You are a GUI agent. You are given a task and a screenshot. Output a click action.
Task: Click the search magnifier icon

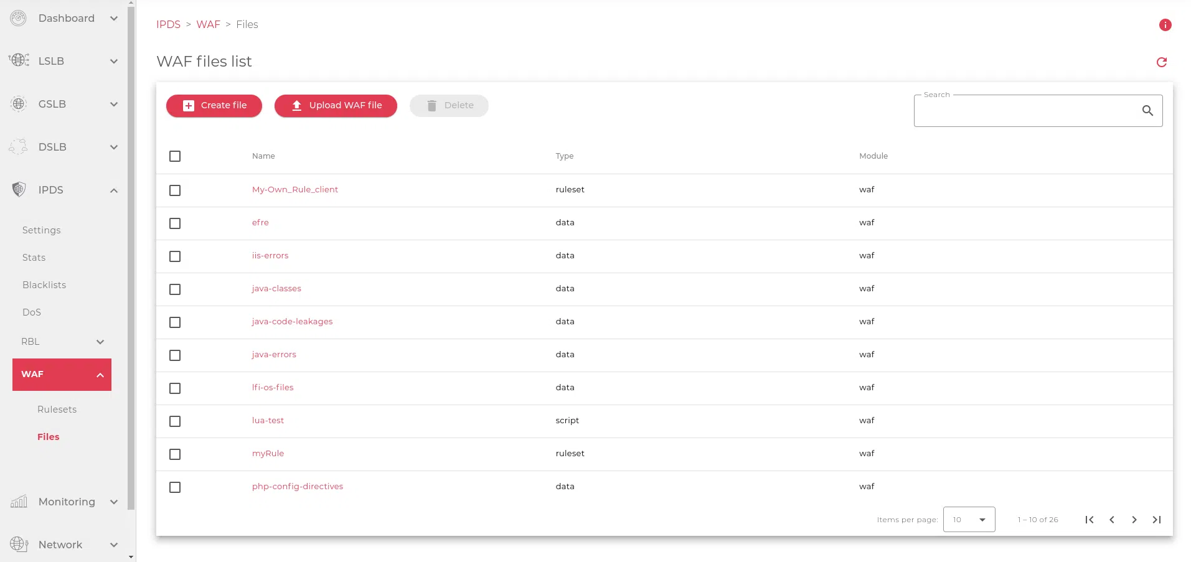tap(1147, 111)
